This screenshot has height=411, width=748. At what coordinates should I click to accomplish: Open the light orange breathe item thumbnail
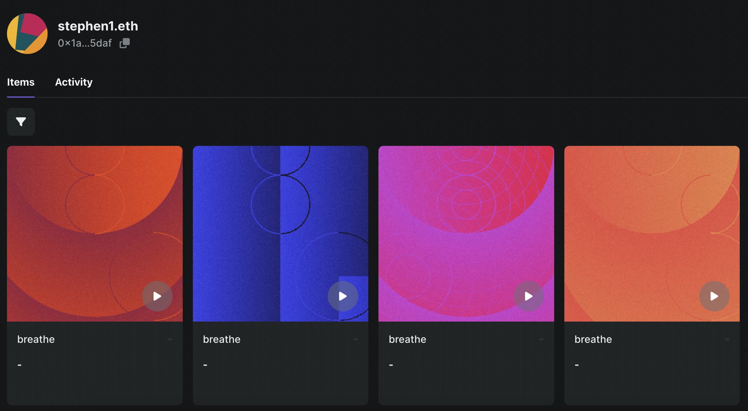pyautogui.click(x=652, y=234)
